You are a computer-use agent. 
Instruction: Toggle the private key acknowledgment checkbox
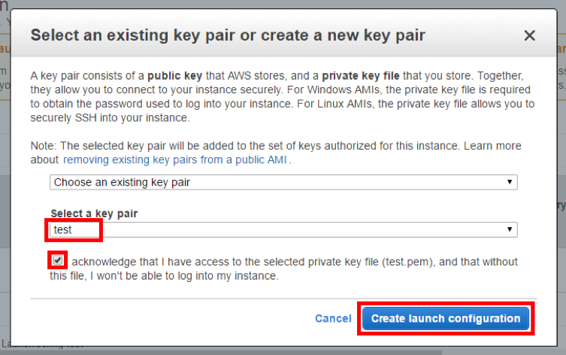pyautogui.click(x=58, y=261)
